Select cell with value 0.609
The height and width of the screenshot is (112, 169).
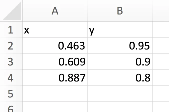pyautogui.click(x=55, y=61)
